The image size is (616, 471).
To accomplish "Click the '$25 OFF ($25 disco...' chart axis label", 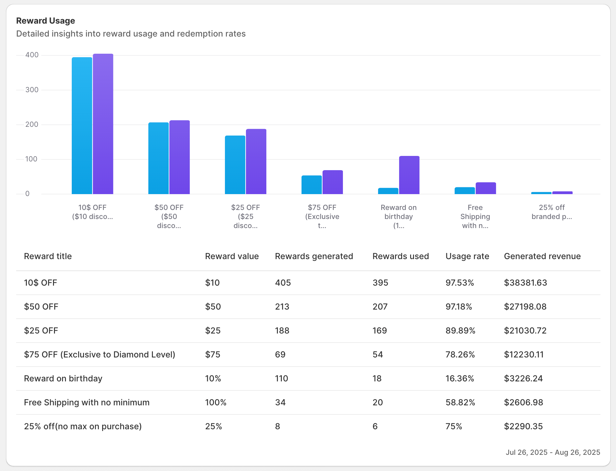I will pyautogui.click(x=246, y=217).
